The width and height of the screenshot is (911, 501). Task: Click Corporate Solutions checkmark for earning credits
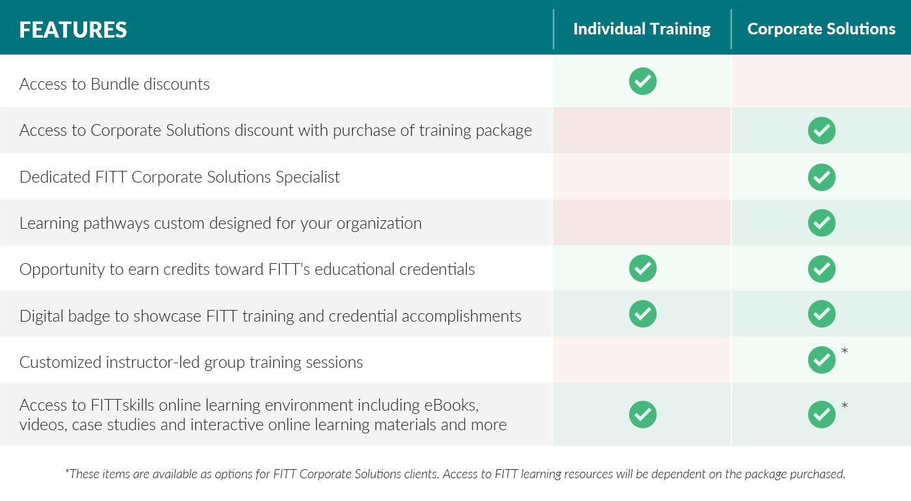(x=822, y=268)
